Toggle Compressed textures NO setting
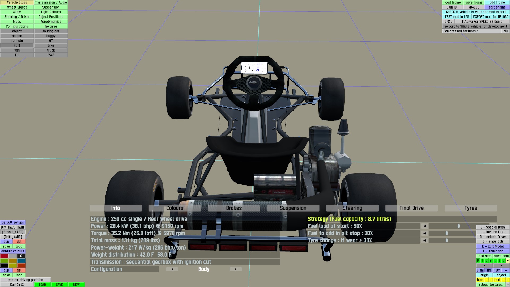Image resolution: width=510 pixels, height=287 pixels. (x=505, y=31)
